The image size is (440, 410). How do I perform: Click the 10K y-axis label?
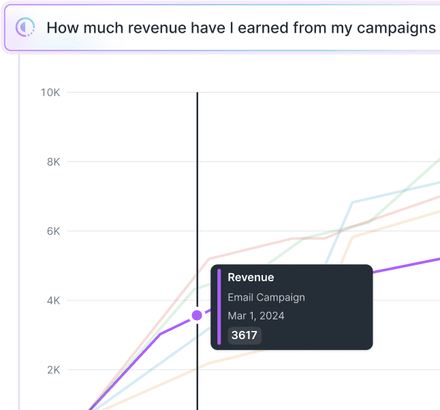pyautogui.click(x=50, y=93)
